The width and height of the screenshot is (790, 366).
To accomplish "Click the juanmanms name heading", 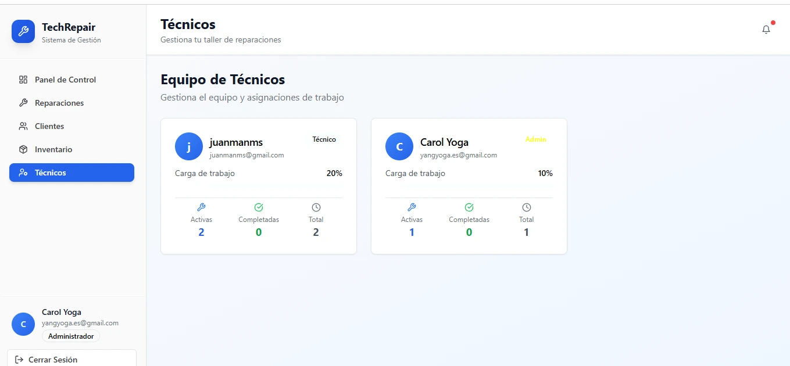I will pos(236,142).
